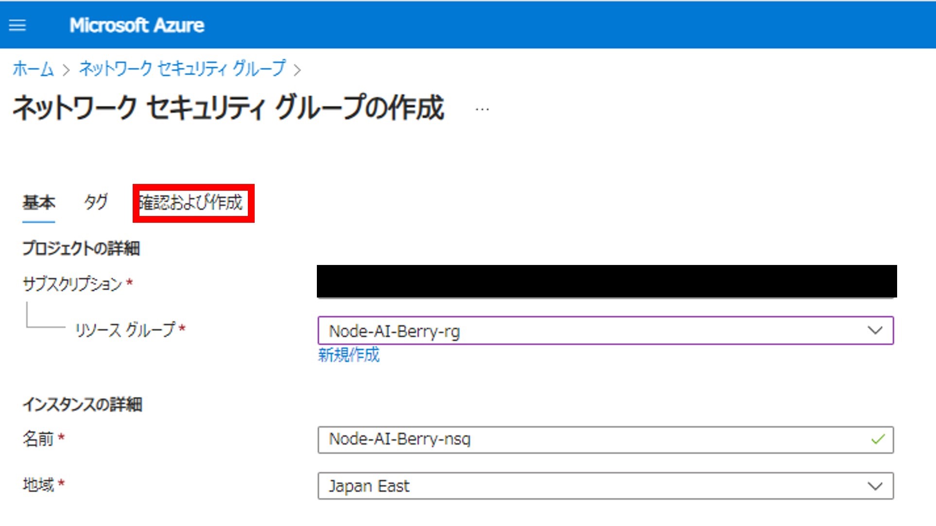The image size is (936, 526).
Task: Go to ホーム breadcrumb link
Action: [33, 69]
